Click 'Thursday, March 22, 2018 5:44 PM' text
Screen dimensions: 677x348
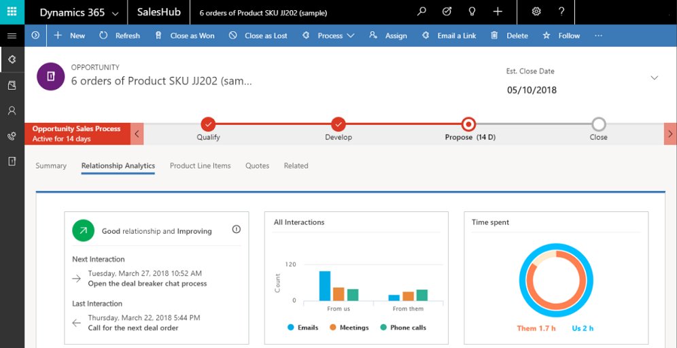144,318
